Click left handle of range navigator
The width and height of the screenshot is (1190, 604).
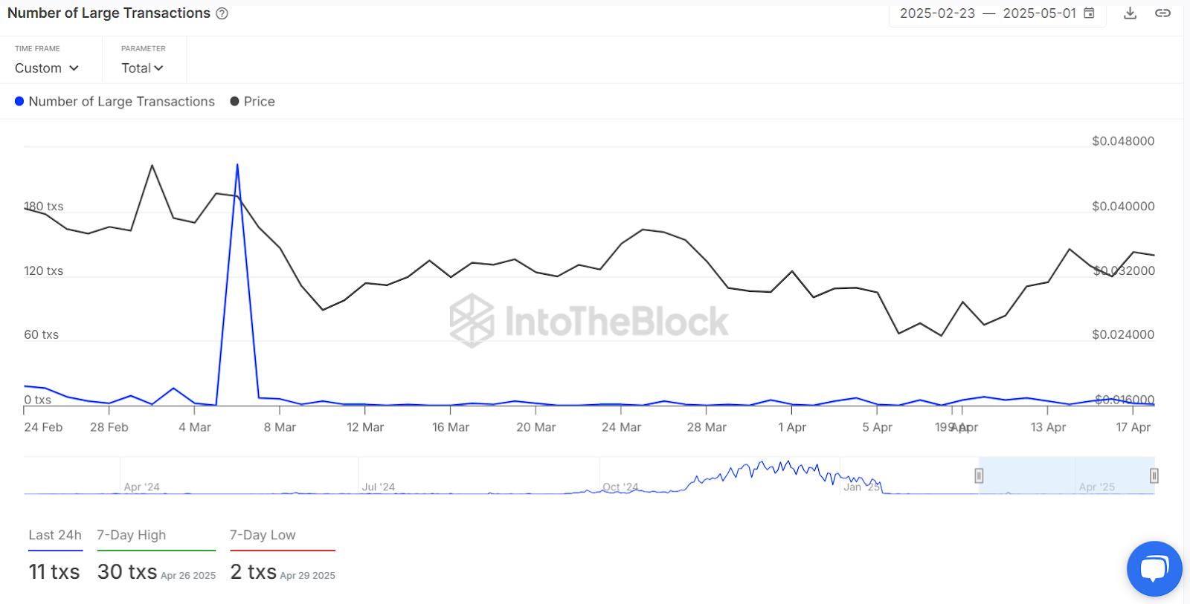(979, 475)
